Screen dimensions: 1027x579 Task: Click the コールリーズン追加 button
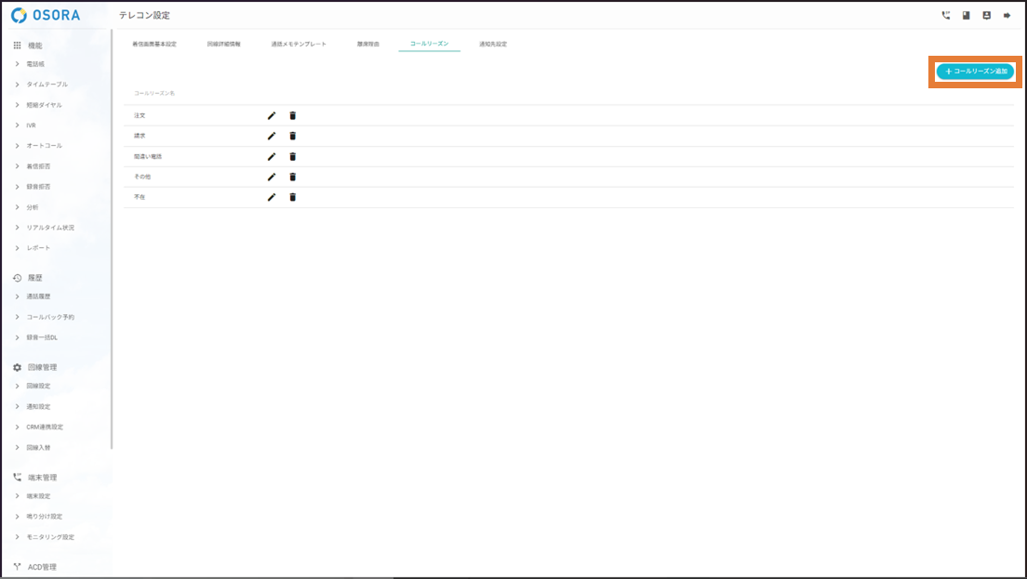tap(974, 72)
